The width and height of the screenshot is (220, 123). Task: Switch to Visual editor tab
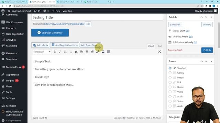point(151,46)
